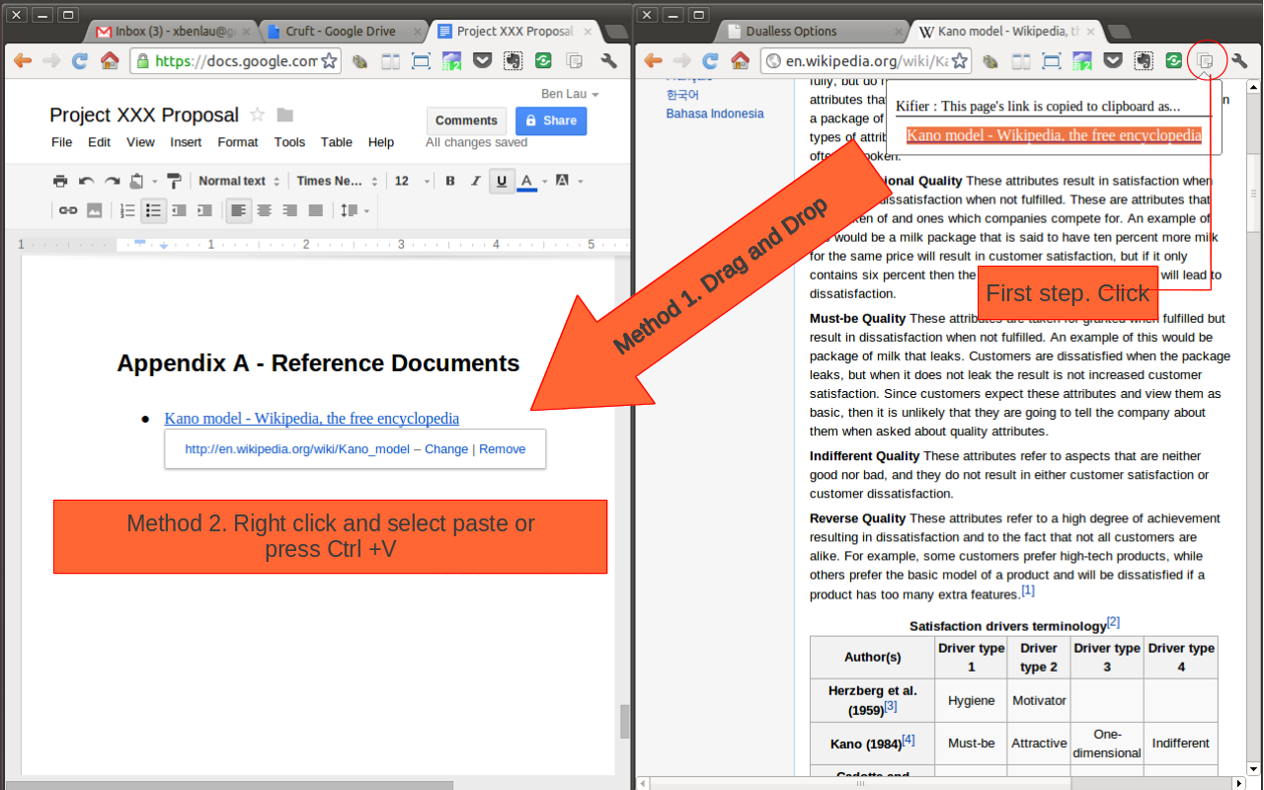Open the Normal text style dropdown
This screenshot has height=790, width=1264.
(x=239, y=181)
